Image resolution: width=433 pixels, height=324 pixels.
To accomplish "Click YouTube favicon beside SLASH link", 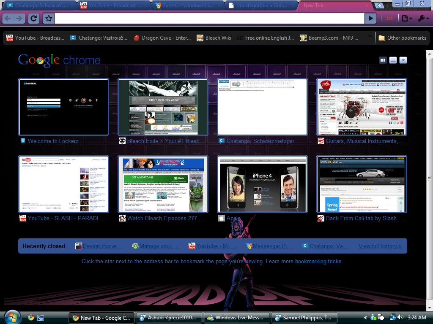I will click(23, 218).
